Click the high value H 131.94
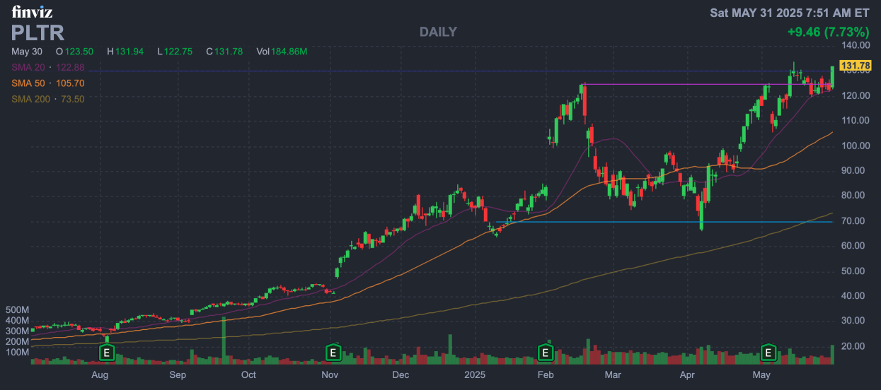This screenshot has height=390, width=881. [125, 52]
